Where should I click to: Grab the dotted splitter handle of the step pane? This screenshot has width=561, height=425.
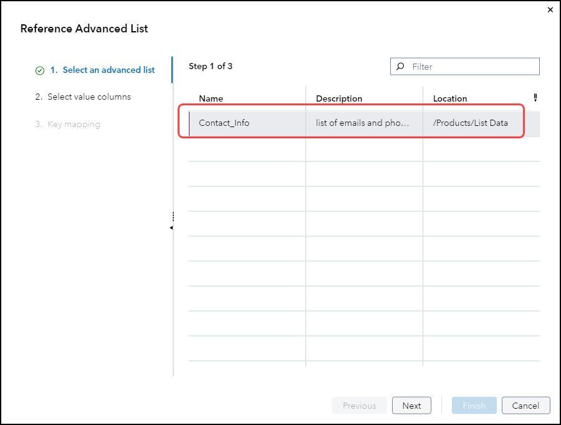click(173, 216)
